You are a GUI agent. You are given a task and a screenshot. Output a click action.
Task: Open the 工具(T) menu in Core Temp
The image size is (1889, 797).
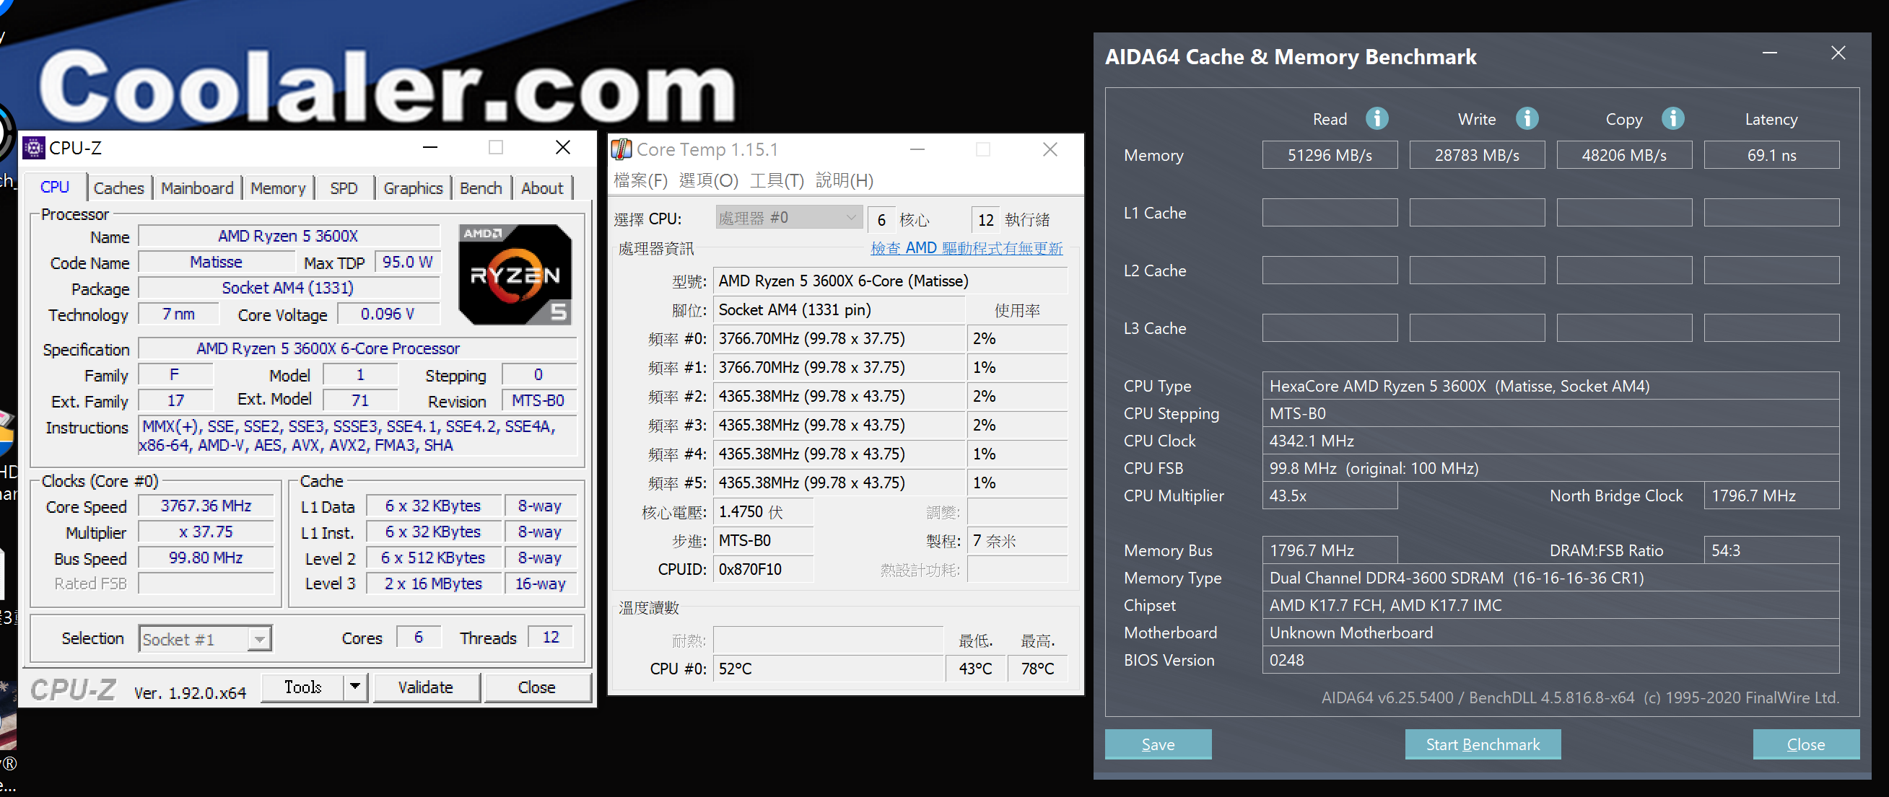click(777, 180)
